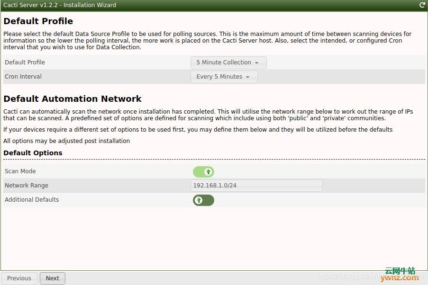This screenshot has height=285, width=428.
Task: Click the Default Profile row label
Action: 25,62
